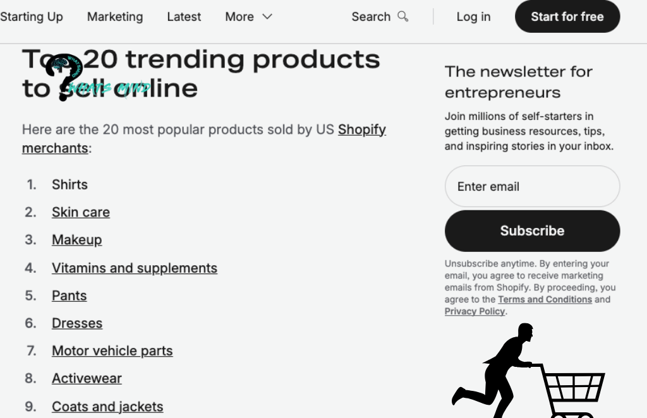The width and height of the screenshot is (647, 418).
Task: Click the question mark logo overlay
Action: click(64, 76)
